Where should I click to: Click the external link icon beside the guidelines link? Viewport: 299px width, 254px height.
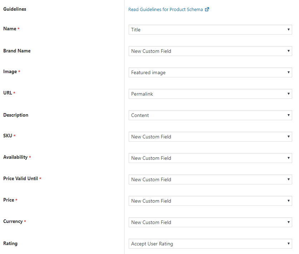207,10
